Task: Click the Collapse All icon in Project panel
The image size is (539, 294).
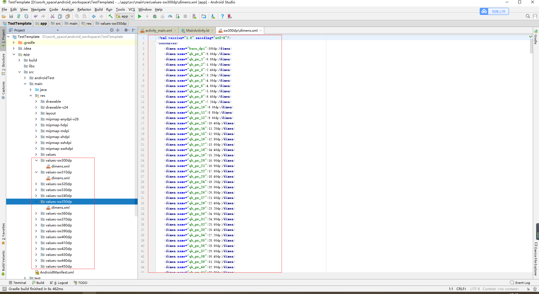Action: pos(118,30)
